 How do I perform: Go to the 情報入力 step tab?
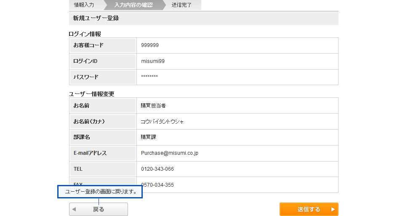click(x=84, y=5)
